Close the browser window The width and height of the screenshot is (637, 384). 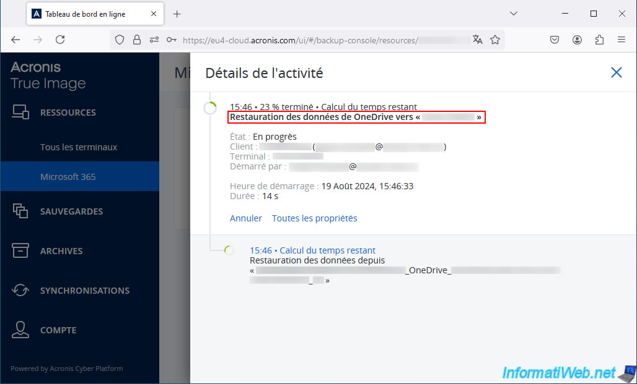622,14
